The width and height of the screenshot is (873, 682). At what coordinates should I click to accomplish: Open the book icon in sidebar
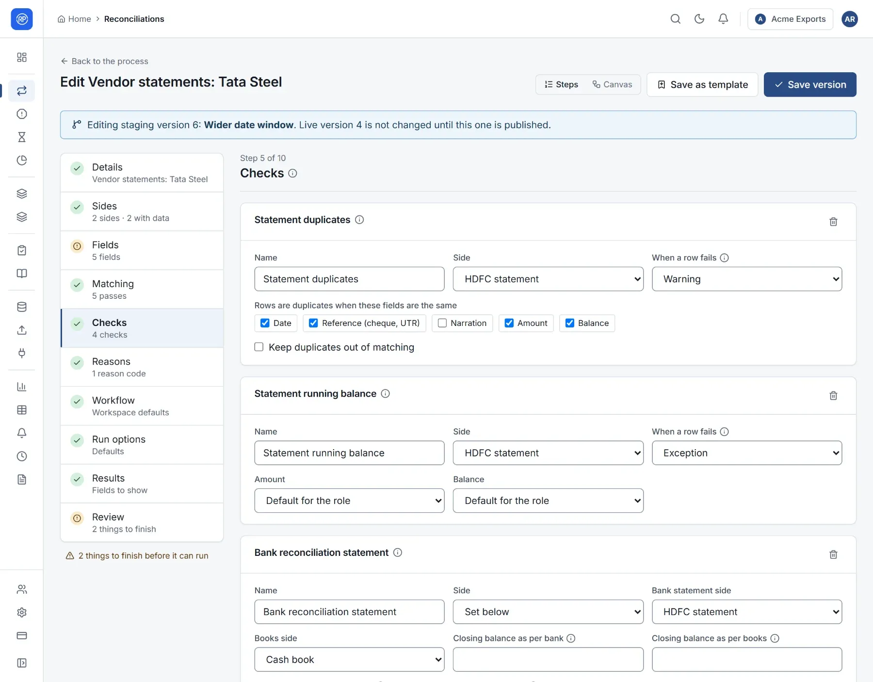tap(22, 274)
